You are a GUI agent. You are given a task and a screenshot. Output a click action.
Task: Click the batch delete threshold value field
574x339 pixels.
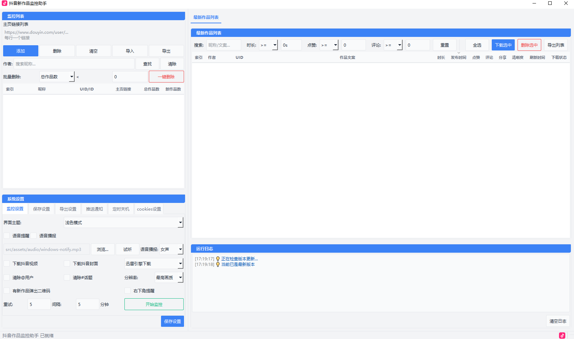tap(130, 77)
